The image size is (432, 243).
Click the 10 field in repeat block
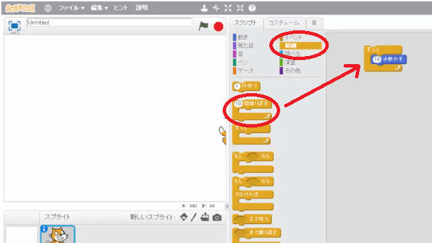click(x=238, y=104)
